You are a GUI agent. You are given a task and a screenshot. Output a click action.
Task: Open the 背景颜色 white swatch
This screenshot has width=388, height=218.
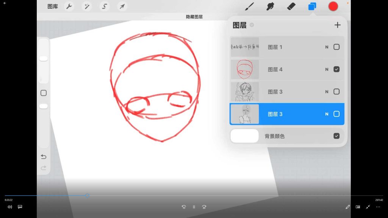click(x=244, y=136)
